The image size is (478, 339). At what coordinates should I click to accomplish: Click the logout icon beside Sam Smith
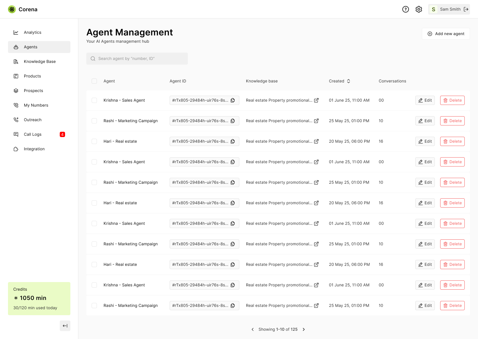tap(466, 9)
